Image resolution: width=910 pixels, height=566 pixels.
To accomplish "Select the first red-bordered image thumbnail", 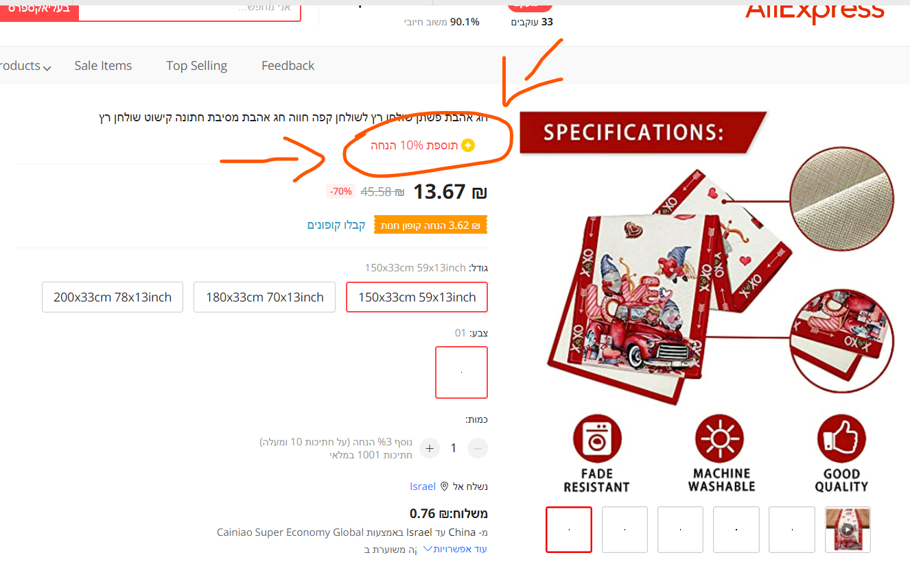I will (x=569, y=529).
